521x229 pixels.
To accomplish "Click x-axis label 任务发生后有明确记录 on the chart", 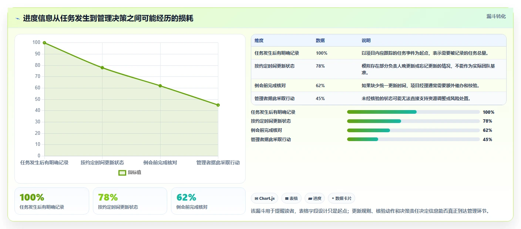I will (x=44, y=163).
